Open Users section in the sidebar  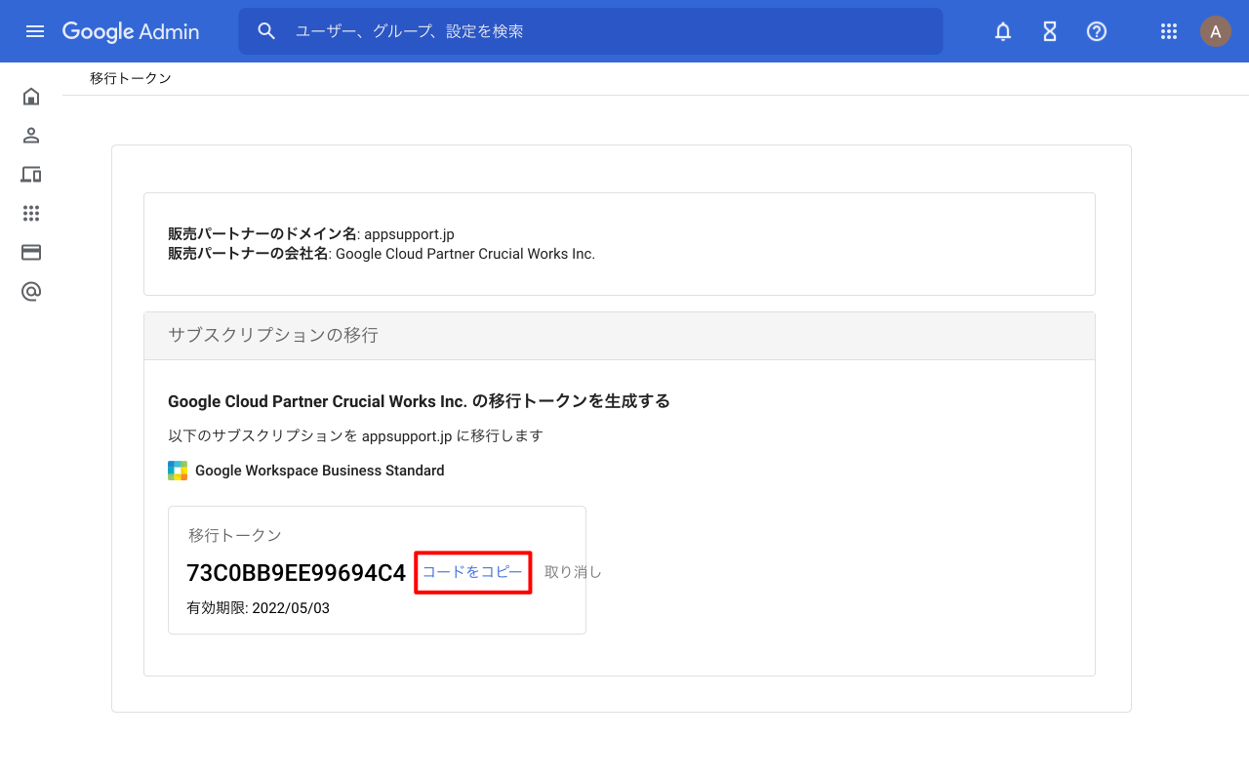[31, 136]
